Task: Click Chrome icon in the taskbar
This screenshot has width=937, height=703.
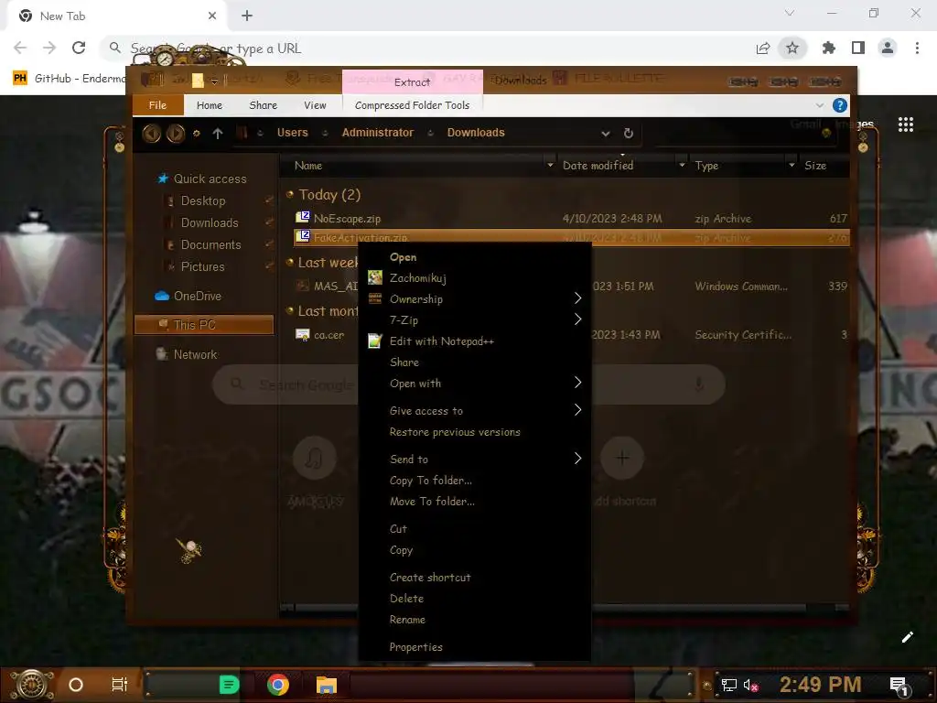Action: coord(278,685)
